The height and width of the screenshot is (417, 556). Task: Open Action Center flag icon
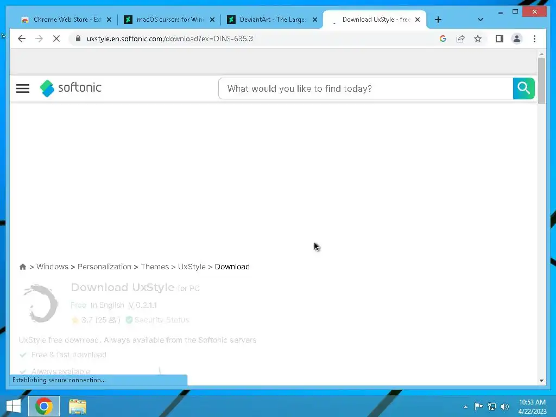coord(478,406)
